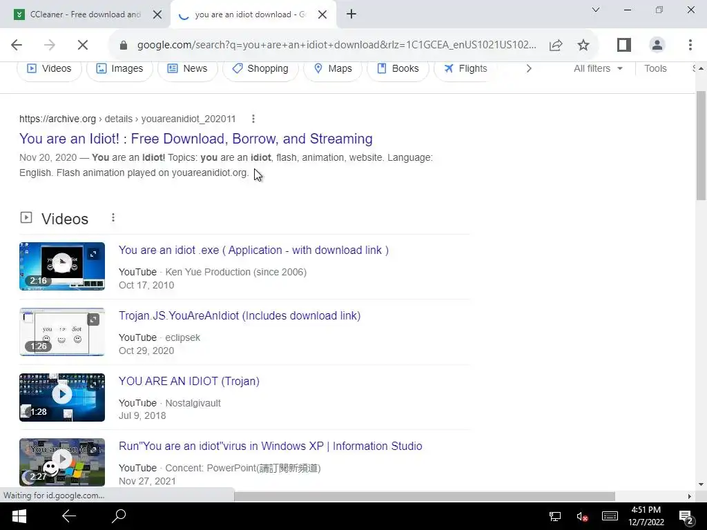
Task: Click the muted volume tray icon
Action: [x=581, y=516]
